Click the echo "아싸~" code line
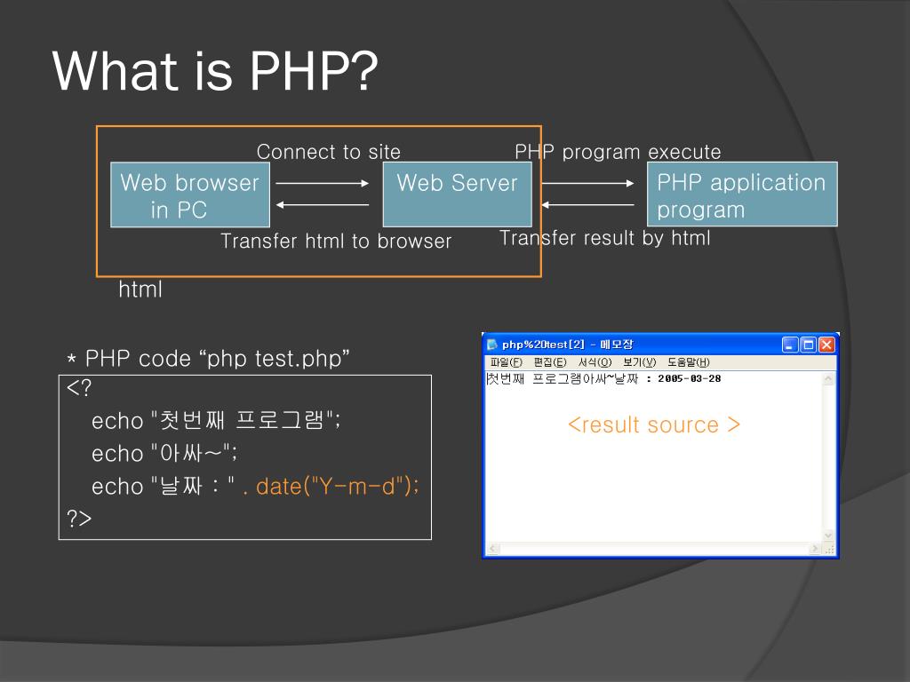Viewport: 910px width, 682px height. coord(164,454)
